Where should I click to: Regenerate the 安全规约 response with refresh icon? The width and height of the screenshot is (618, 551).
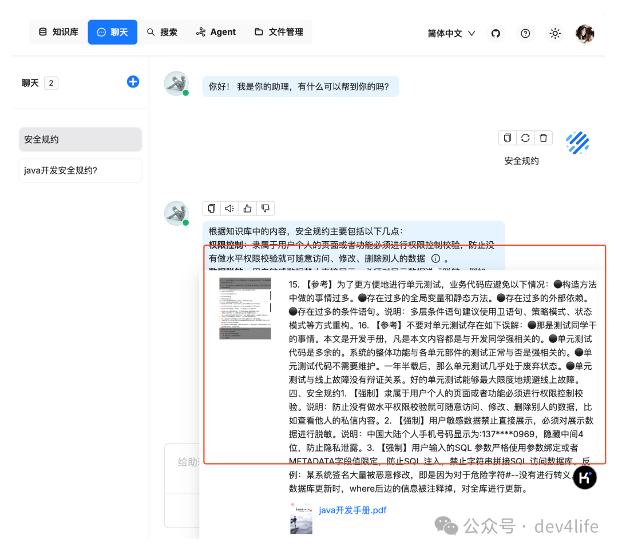525,138
